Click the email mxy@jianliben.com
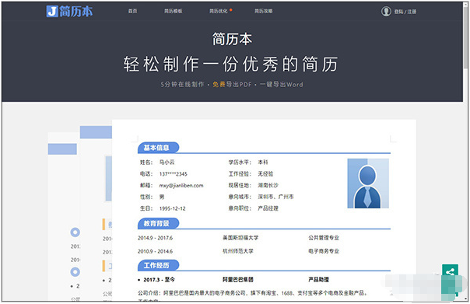Image resolution: width=470 pixels, height=304 pixels. coord(181,185)
